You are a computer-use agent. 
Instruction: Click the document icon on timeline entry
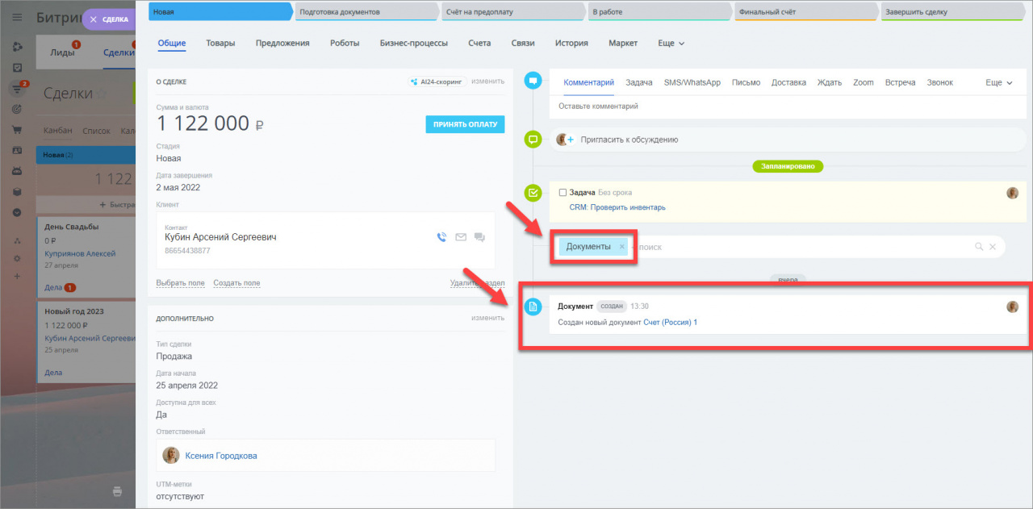(x=533, y=307)
